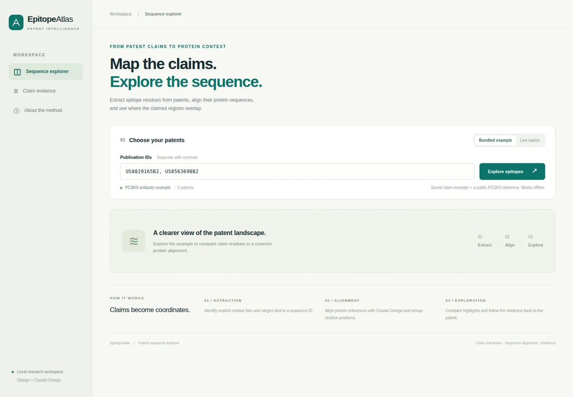
Task: Click the Sequence explorer breadcrumb
Action: pyautogui.click(x=163, y=14)
